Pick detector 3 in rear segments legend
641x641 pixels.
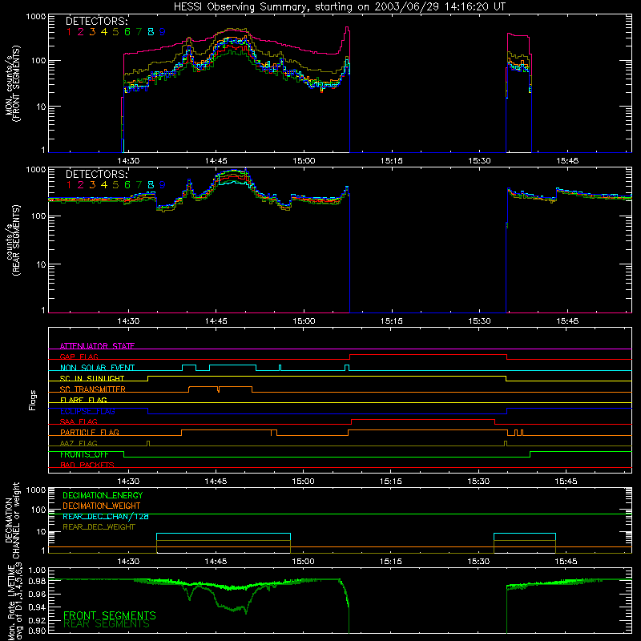point(92,185)
